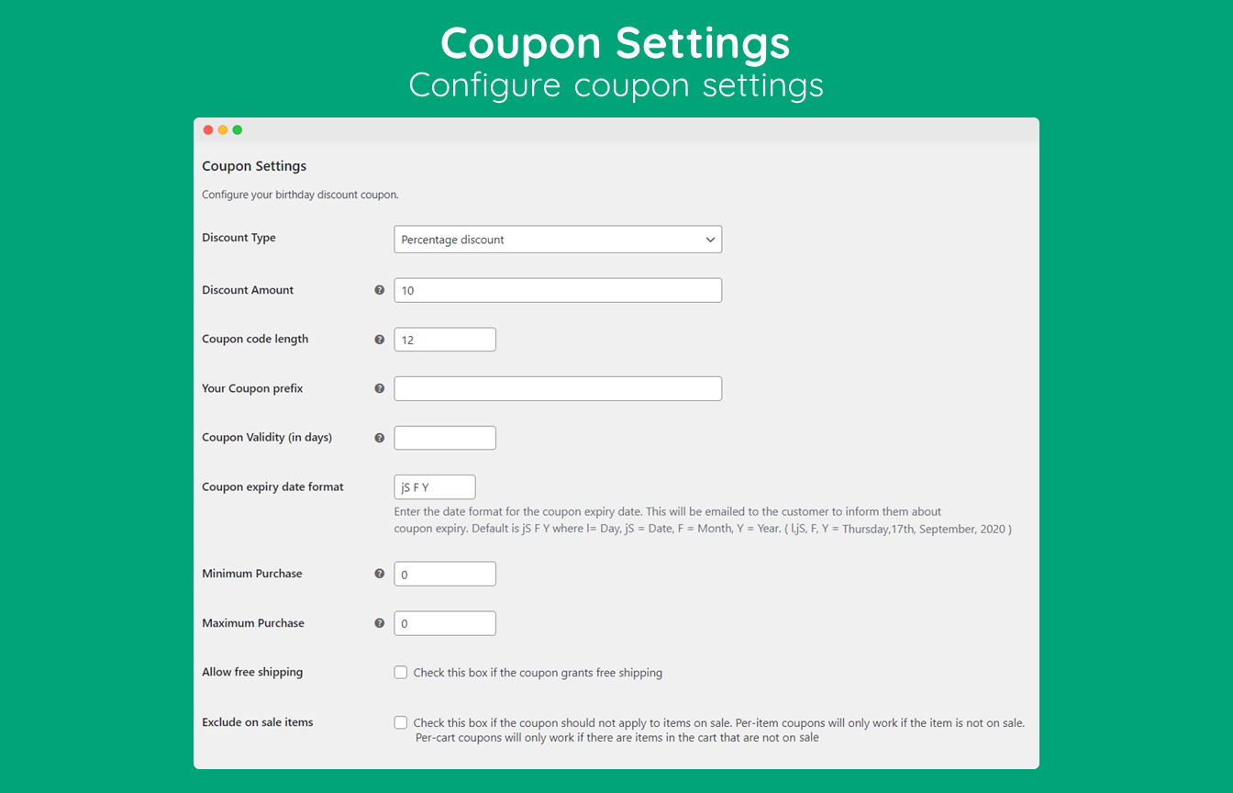Click the yellow minimize window button
Screen dimensions: 1233x793
tap(223, 130)
